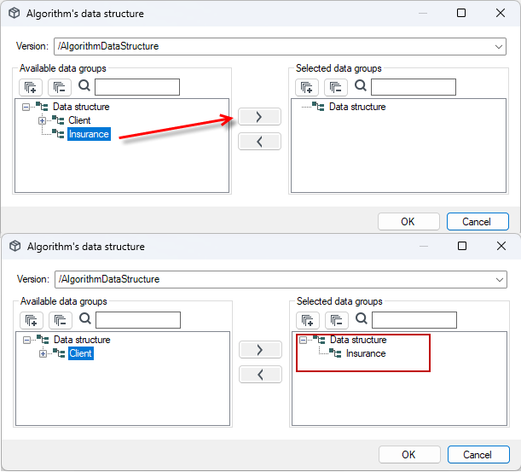Click collapse-all icon in upper Available data groups
The width and height of the screenshot is (521, 472).
tap(60, 87)
